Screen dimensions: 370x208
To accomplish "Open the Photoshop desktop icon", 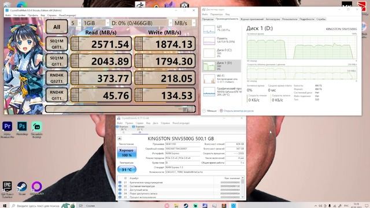I will point(22,128).
